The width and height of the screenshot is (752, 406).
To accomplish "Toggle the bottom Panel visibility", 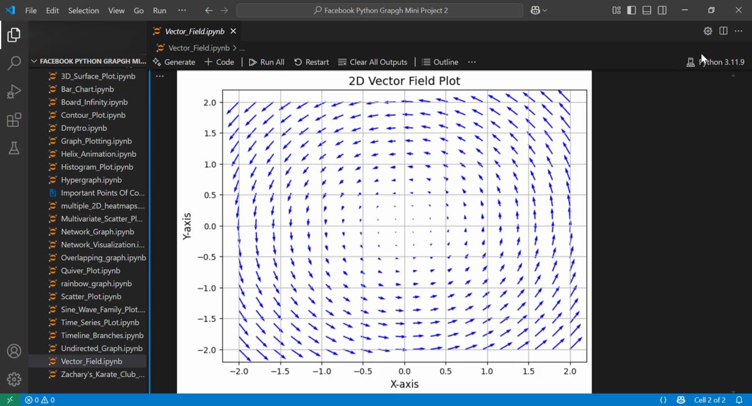I will [647, 10].
